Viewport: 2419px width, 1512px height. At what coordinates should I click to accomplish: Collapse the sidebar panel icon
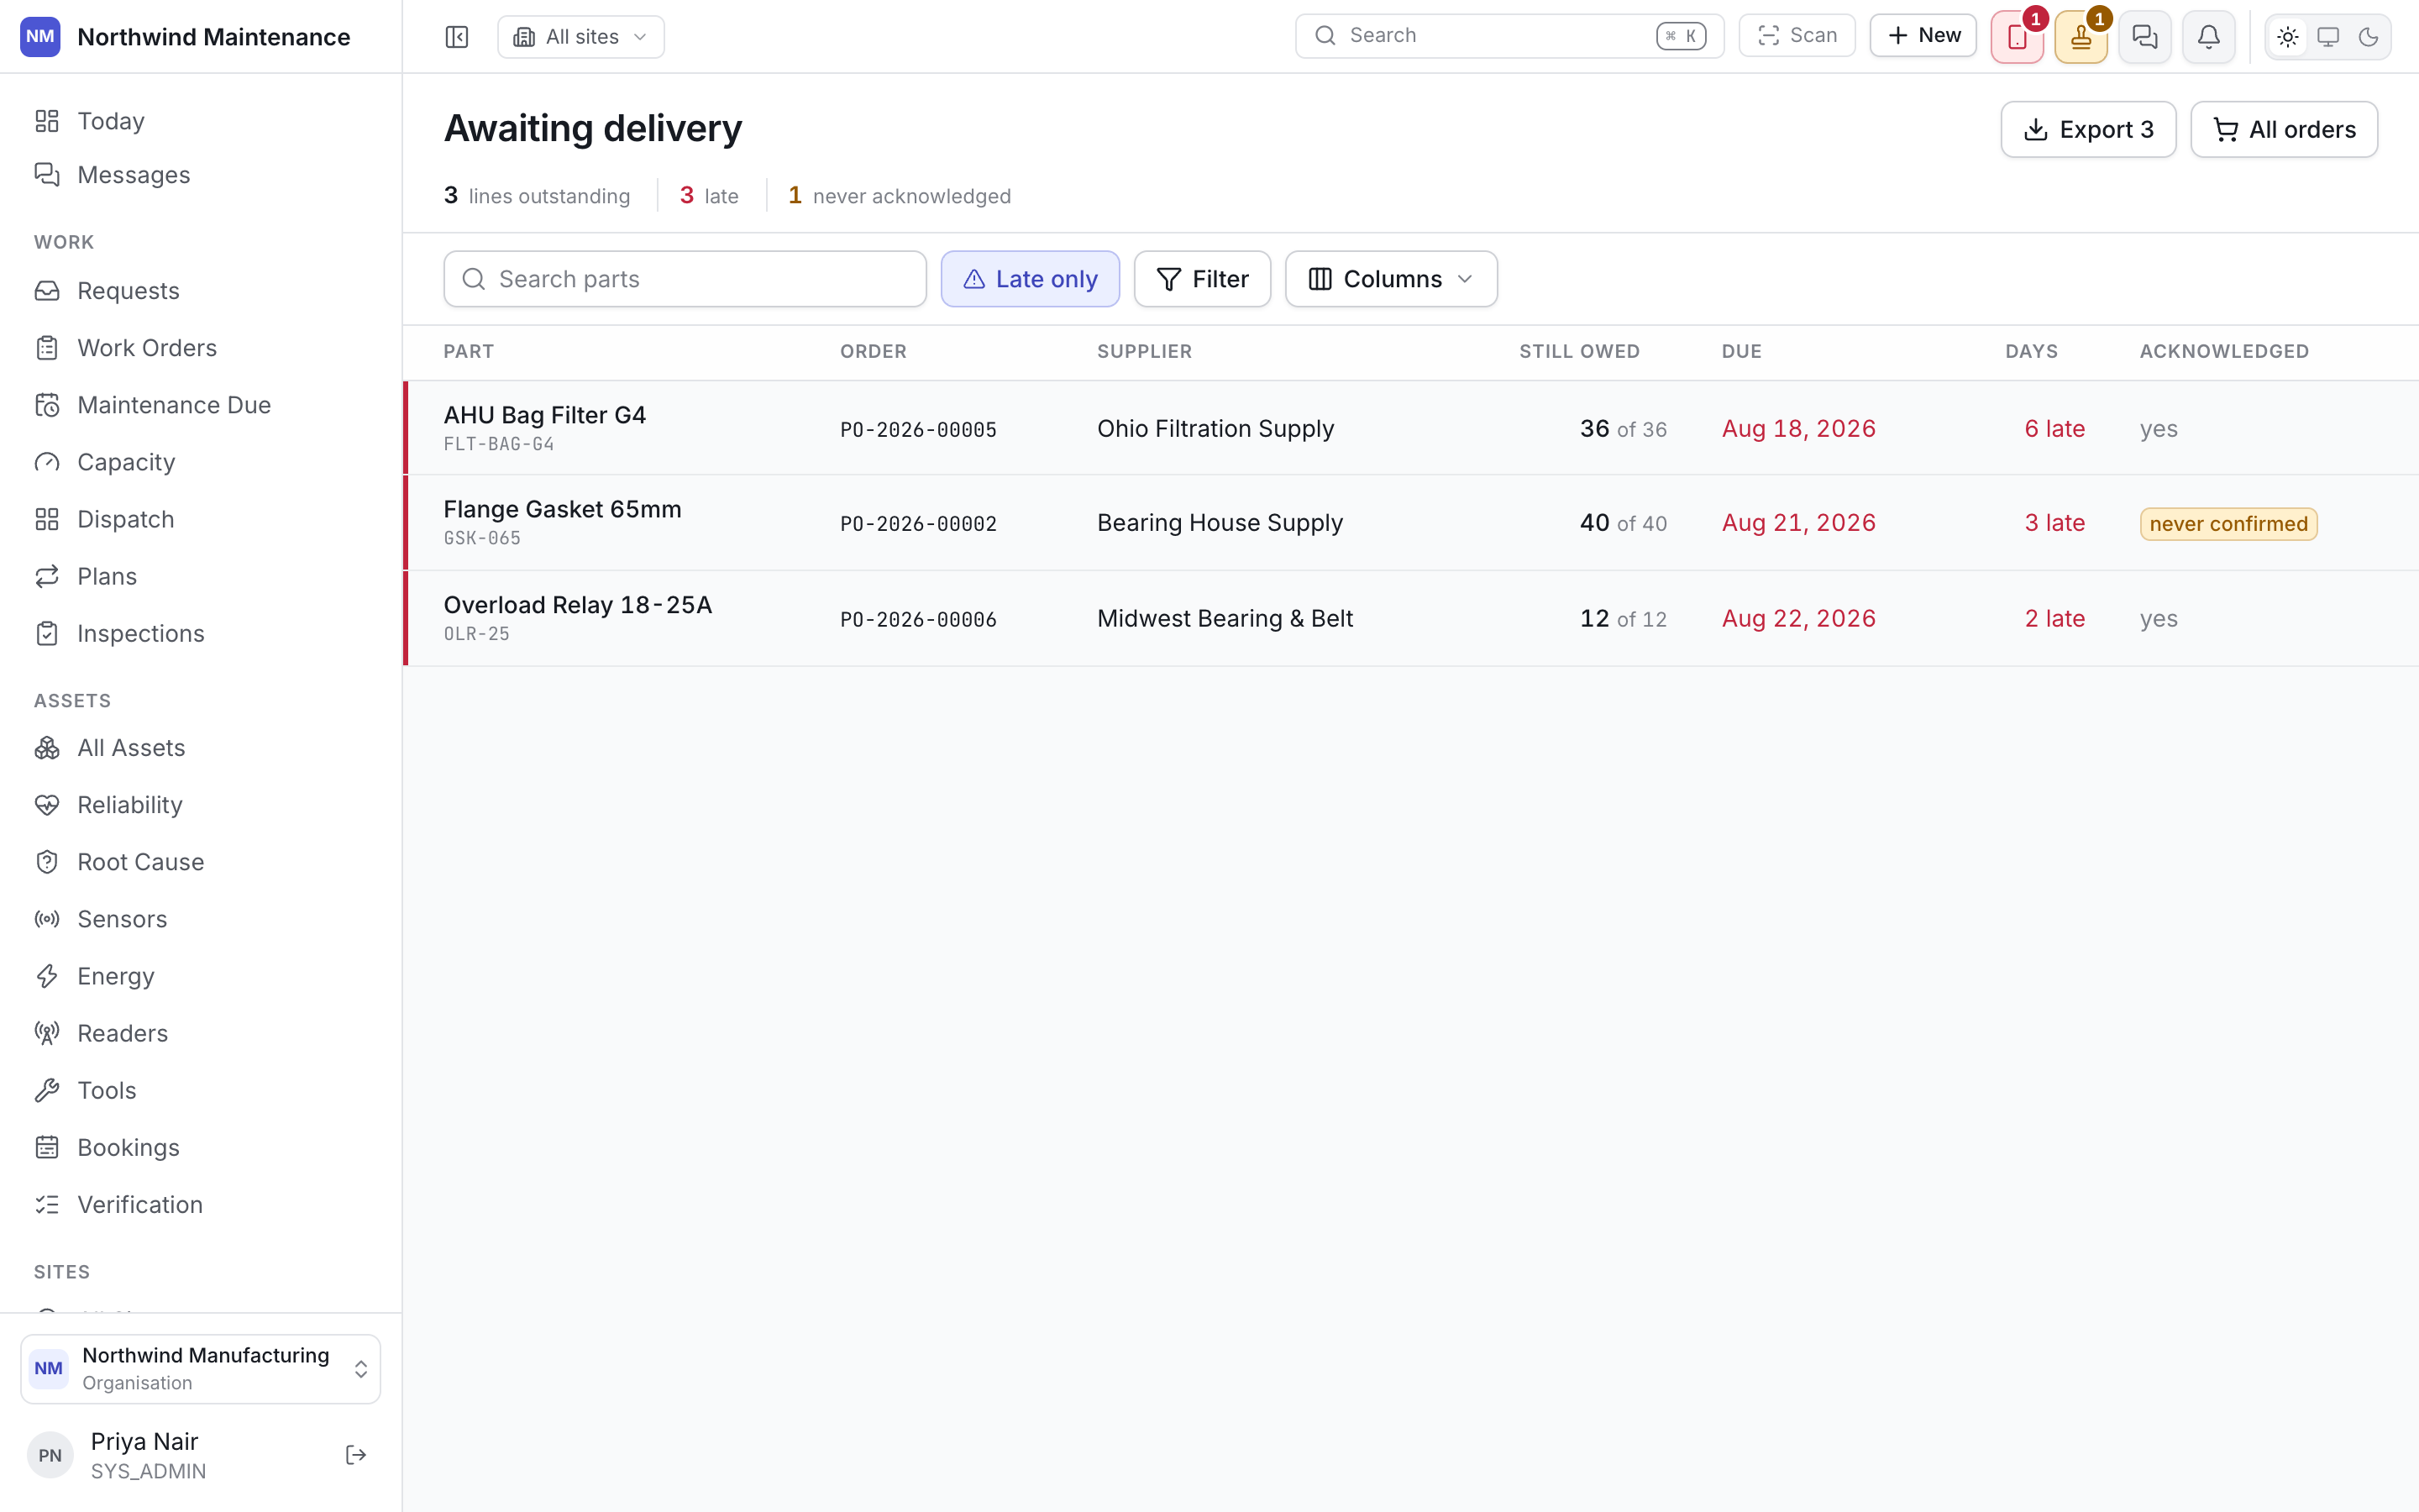tap(457, 37)
